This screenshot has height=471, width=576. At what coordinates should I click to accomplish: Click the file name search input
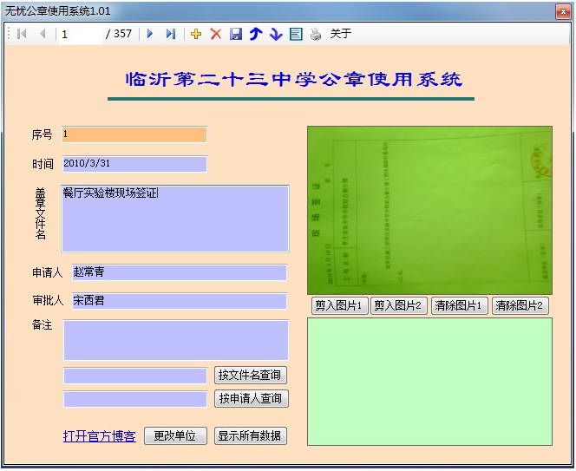click(x=135, y=376)
